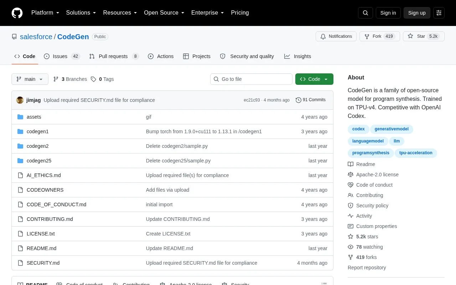Switch to the Actions tab
456x285 pixels.
(161, 56)
